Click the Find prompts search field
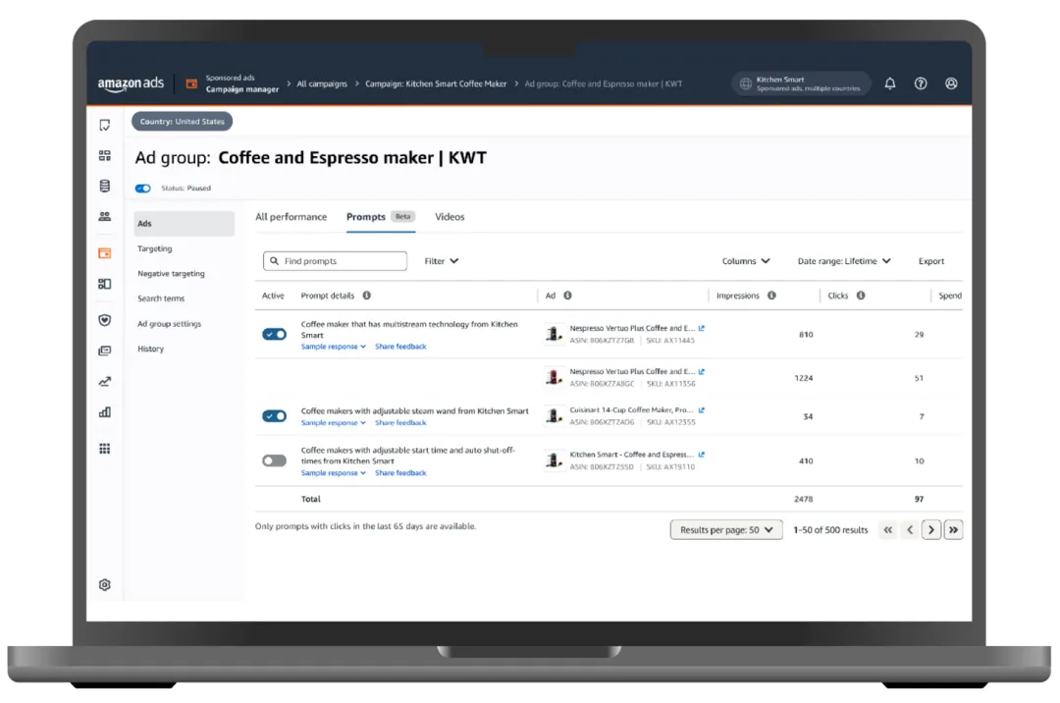 point(336,261)
